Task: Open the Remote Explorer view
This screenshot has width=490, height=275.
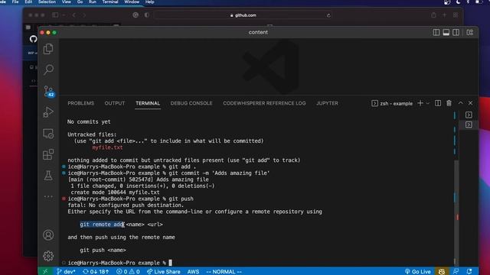Action: [x=48, y=134]
